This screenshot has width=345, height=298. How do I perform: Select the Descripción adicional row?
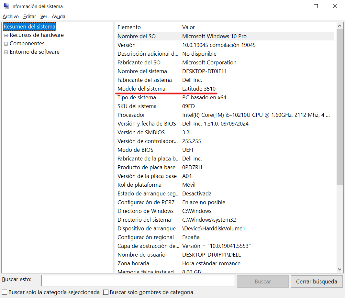[x=225, y=54]
